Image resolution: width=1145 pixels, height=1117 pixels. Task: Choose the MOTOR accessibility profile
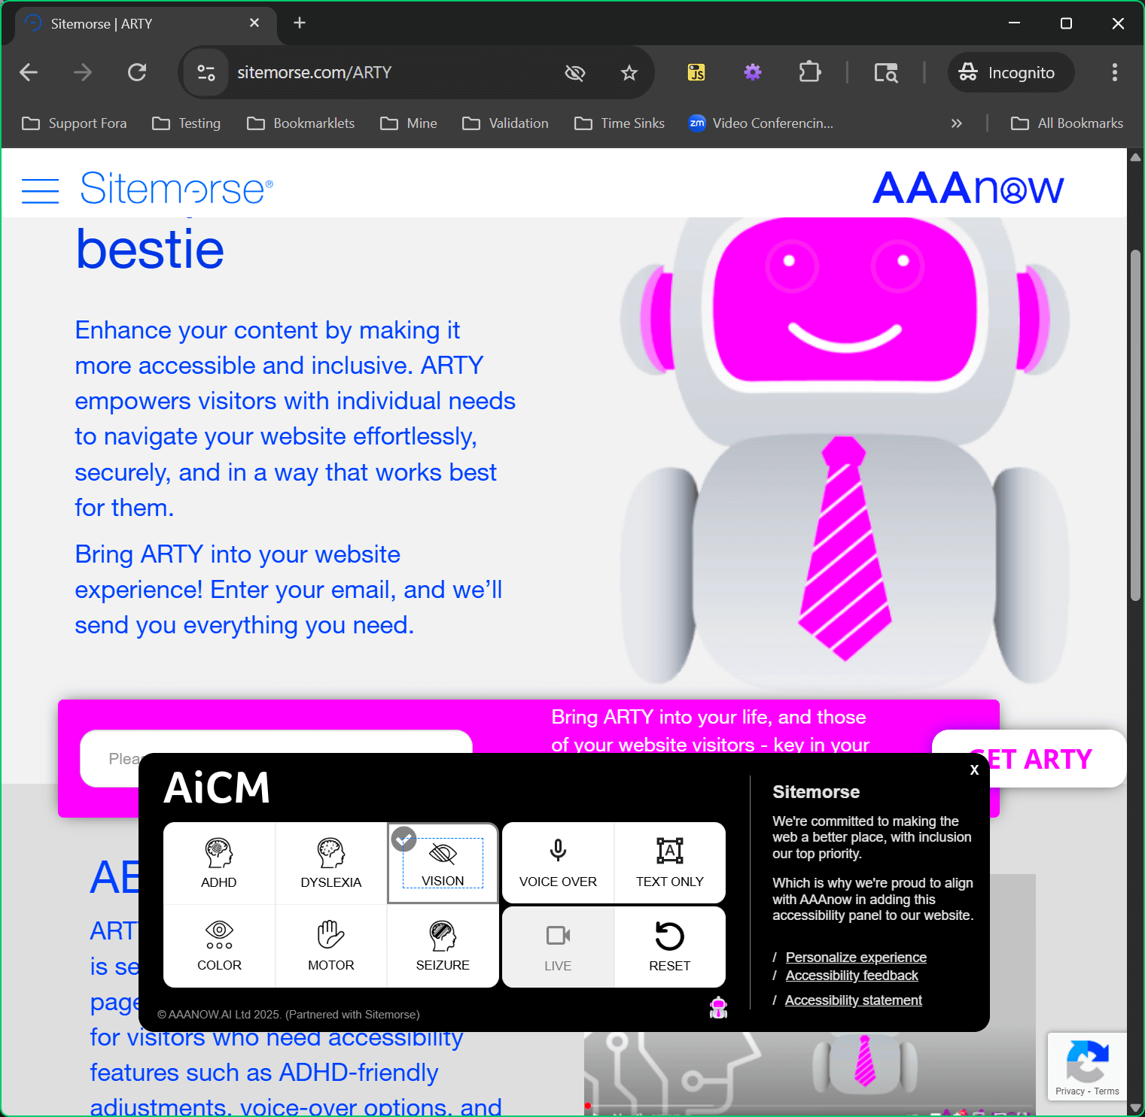pos(331,946)
